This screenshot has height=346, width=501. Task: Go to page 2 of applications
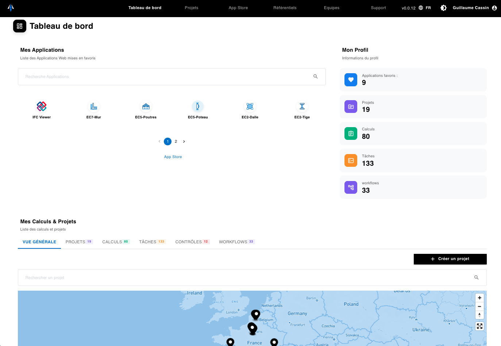176,141
